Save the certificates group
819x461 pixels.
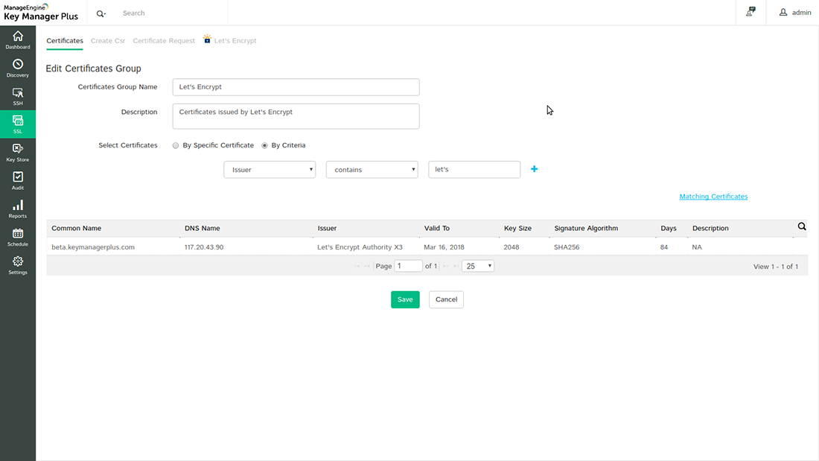pos(405,299)
